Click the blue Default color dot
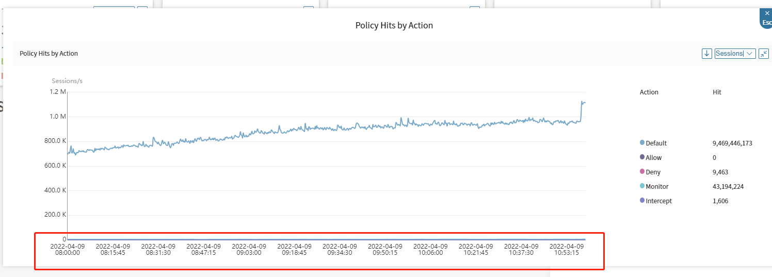772x277 pixels. pyautogui.click(x=642, y=143)
